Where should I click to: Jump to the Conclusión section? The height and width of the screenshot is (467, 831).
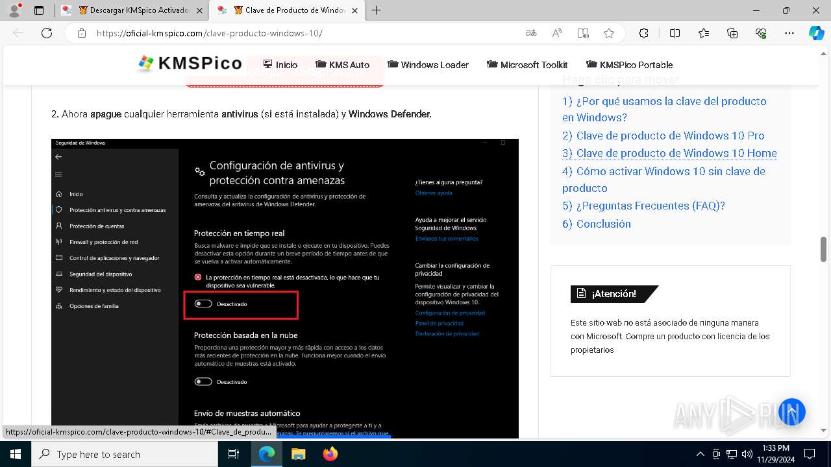(597, 224)
